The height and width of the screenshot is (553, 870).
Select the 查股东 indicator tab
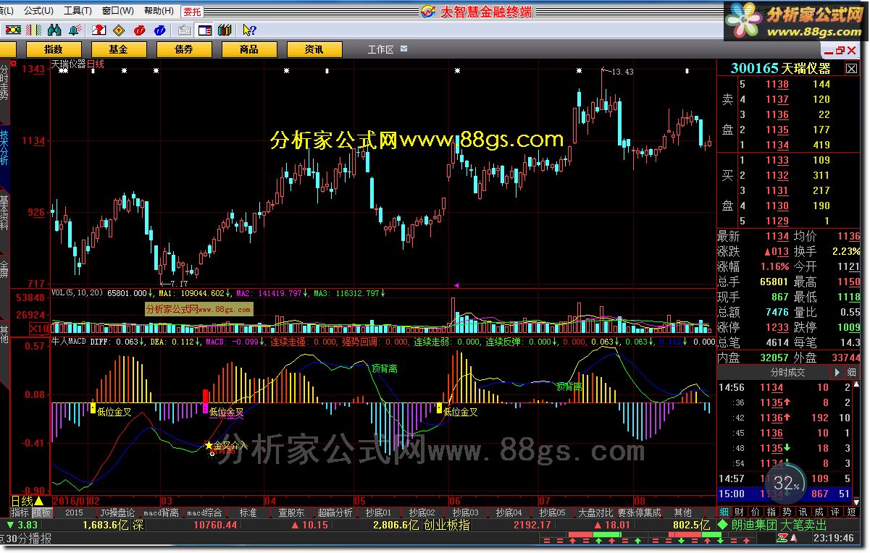coord(291,512)
